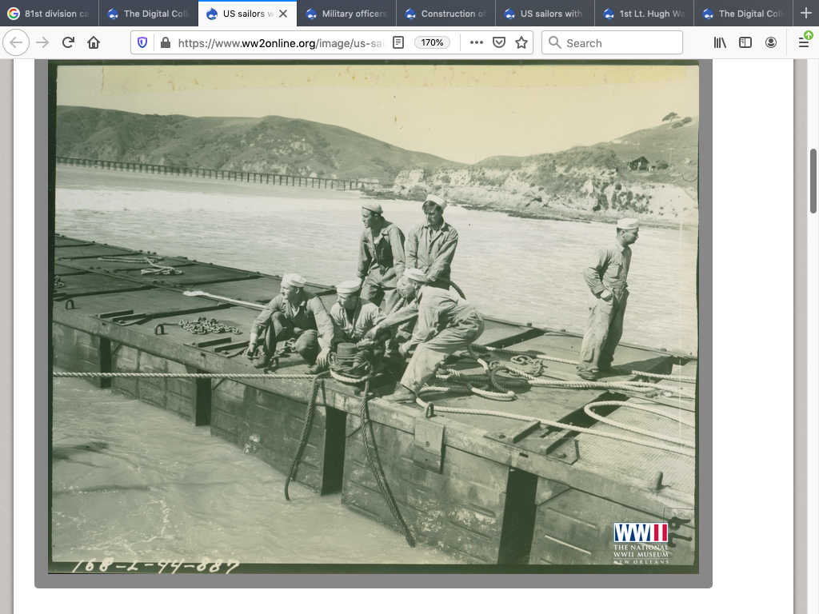Close the active 'US sailors' tab
This screenshot has height=614, width=819.
282,14
